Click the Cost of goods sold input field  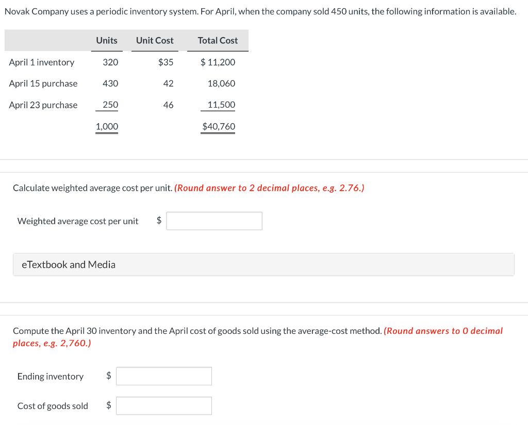click(164, 406)
